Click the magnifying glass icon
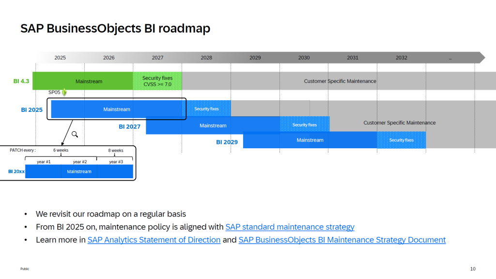 point(75,134)
